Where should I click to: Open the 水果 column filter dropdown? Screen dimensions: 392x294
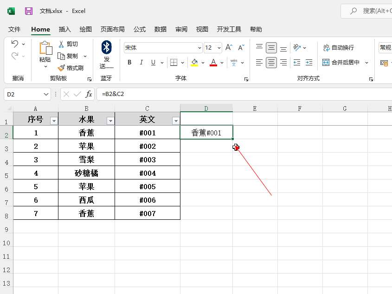pos(110,121)
